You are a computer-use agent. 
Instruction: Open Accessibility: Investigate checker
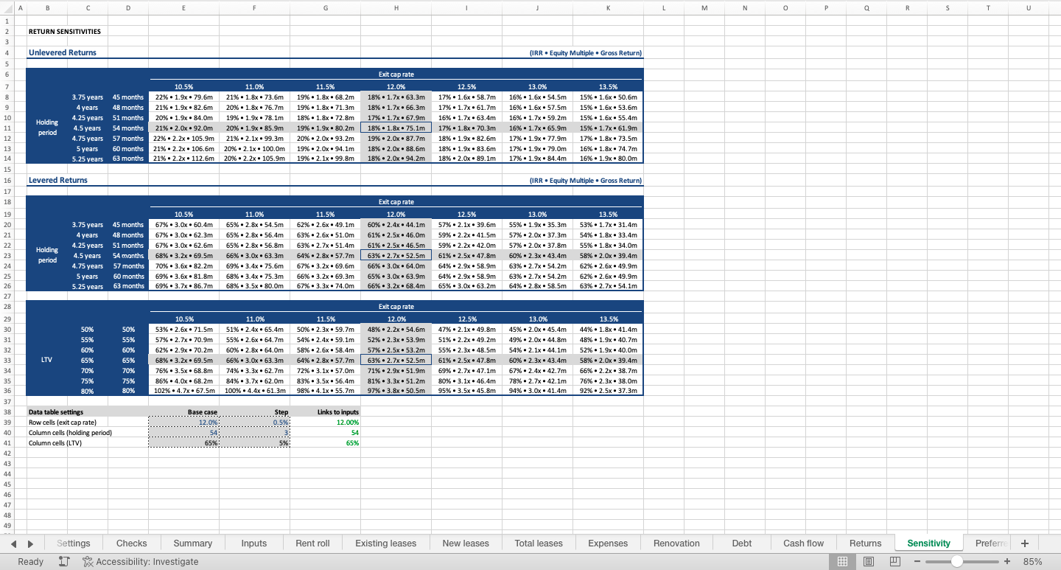pos(140,561)
